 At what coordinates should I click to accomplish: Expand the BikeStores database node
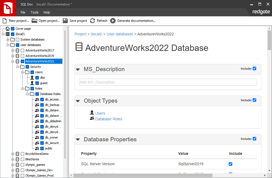point(13,159)
